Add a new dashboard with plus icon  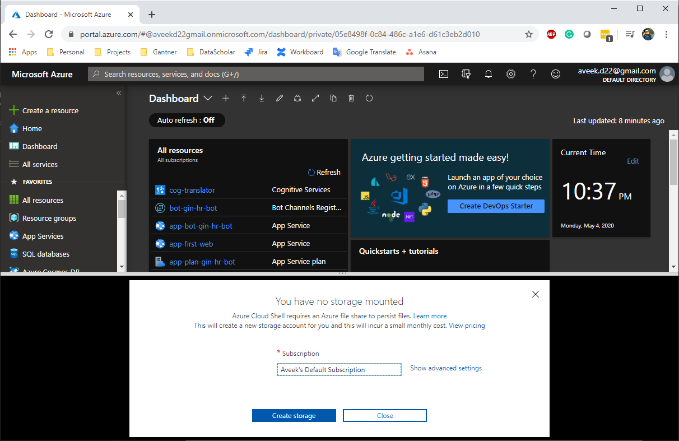[x=226, y=98]
